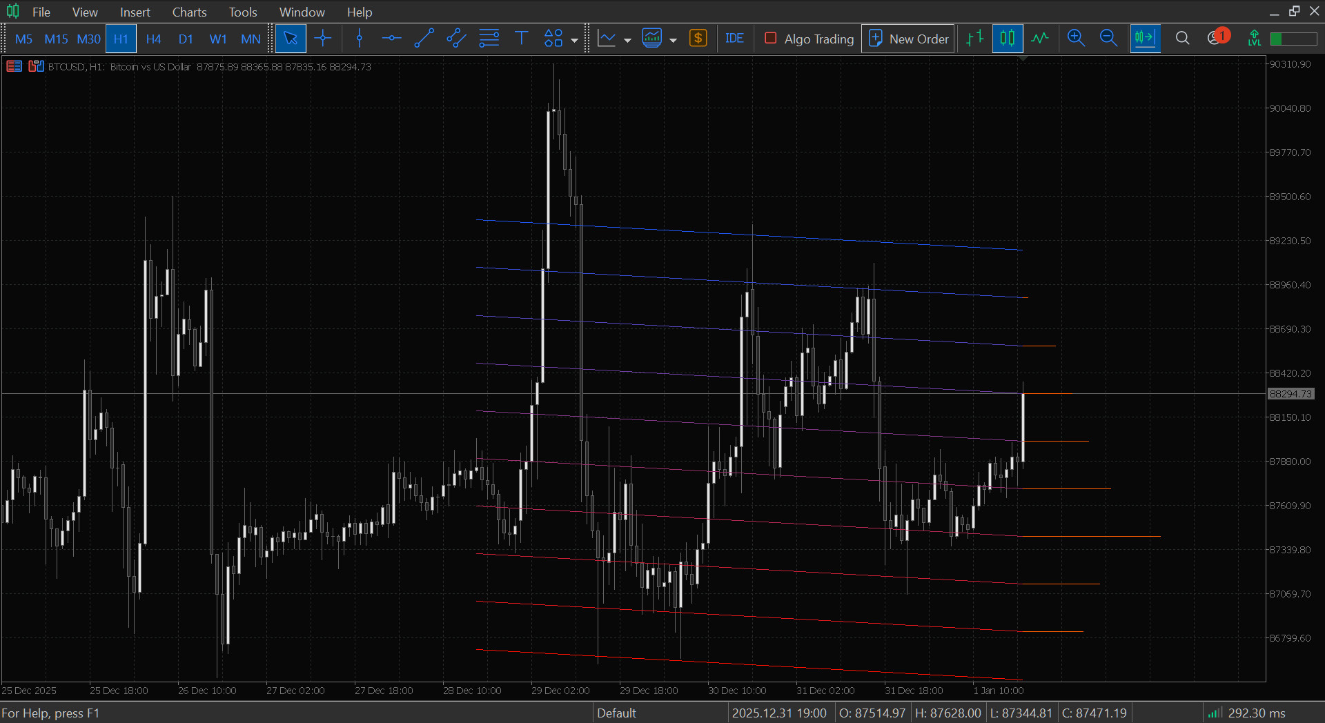Switch chart to line chart mode
1325x723 pixels.
(x=1039, y=39)
